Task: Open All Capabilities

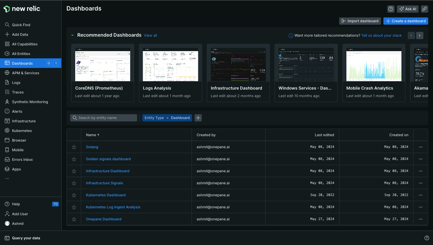Action: (31, 44)
